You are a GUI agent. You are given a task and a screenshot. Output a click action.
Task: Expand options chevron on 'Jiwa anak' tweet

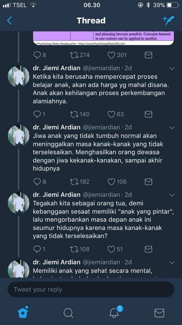[172, 128]
